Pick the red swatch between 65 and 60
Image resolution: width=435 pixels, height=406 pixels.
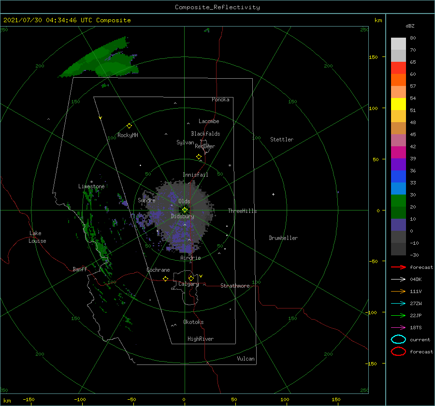pyautogui.click(x=398, y=68)
